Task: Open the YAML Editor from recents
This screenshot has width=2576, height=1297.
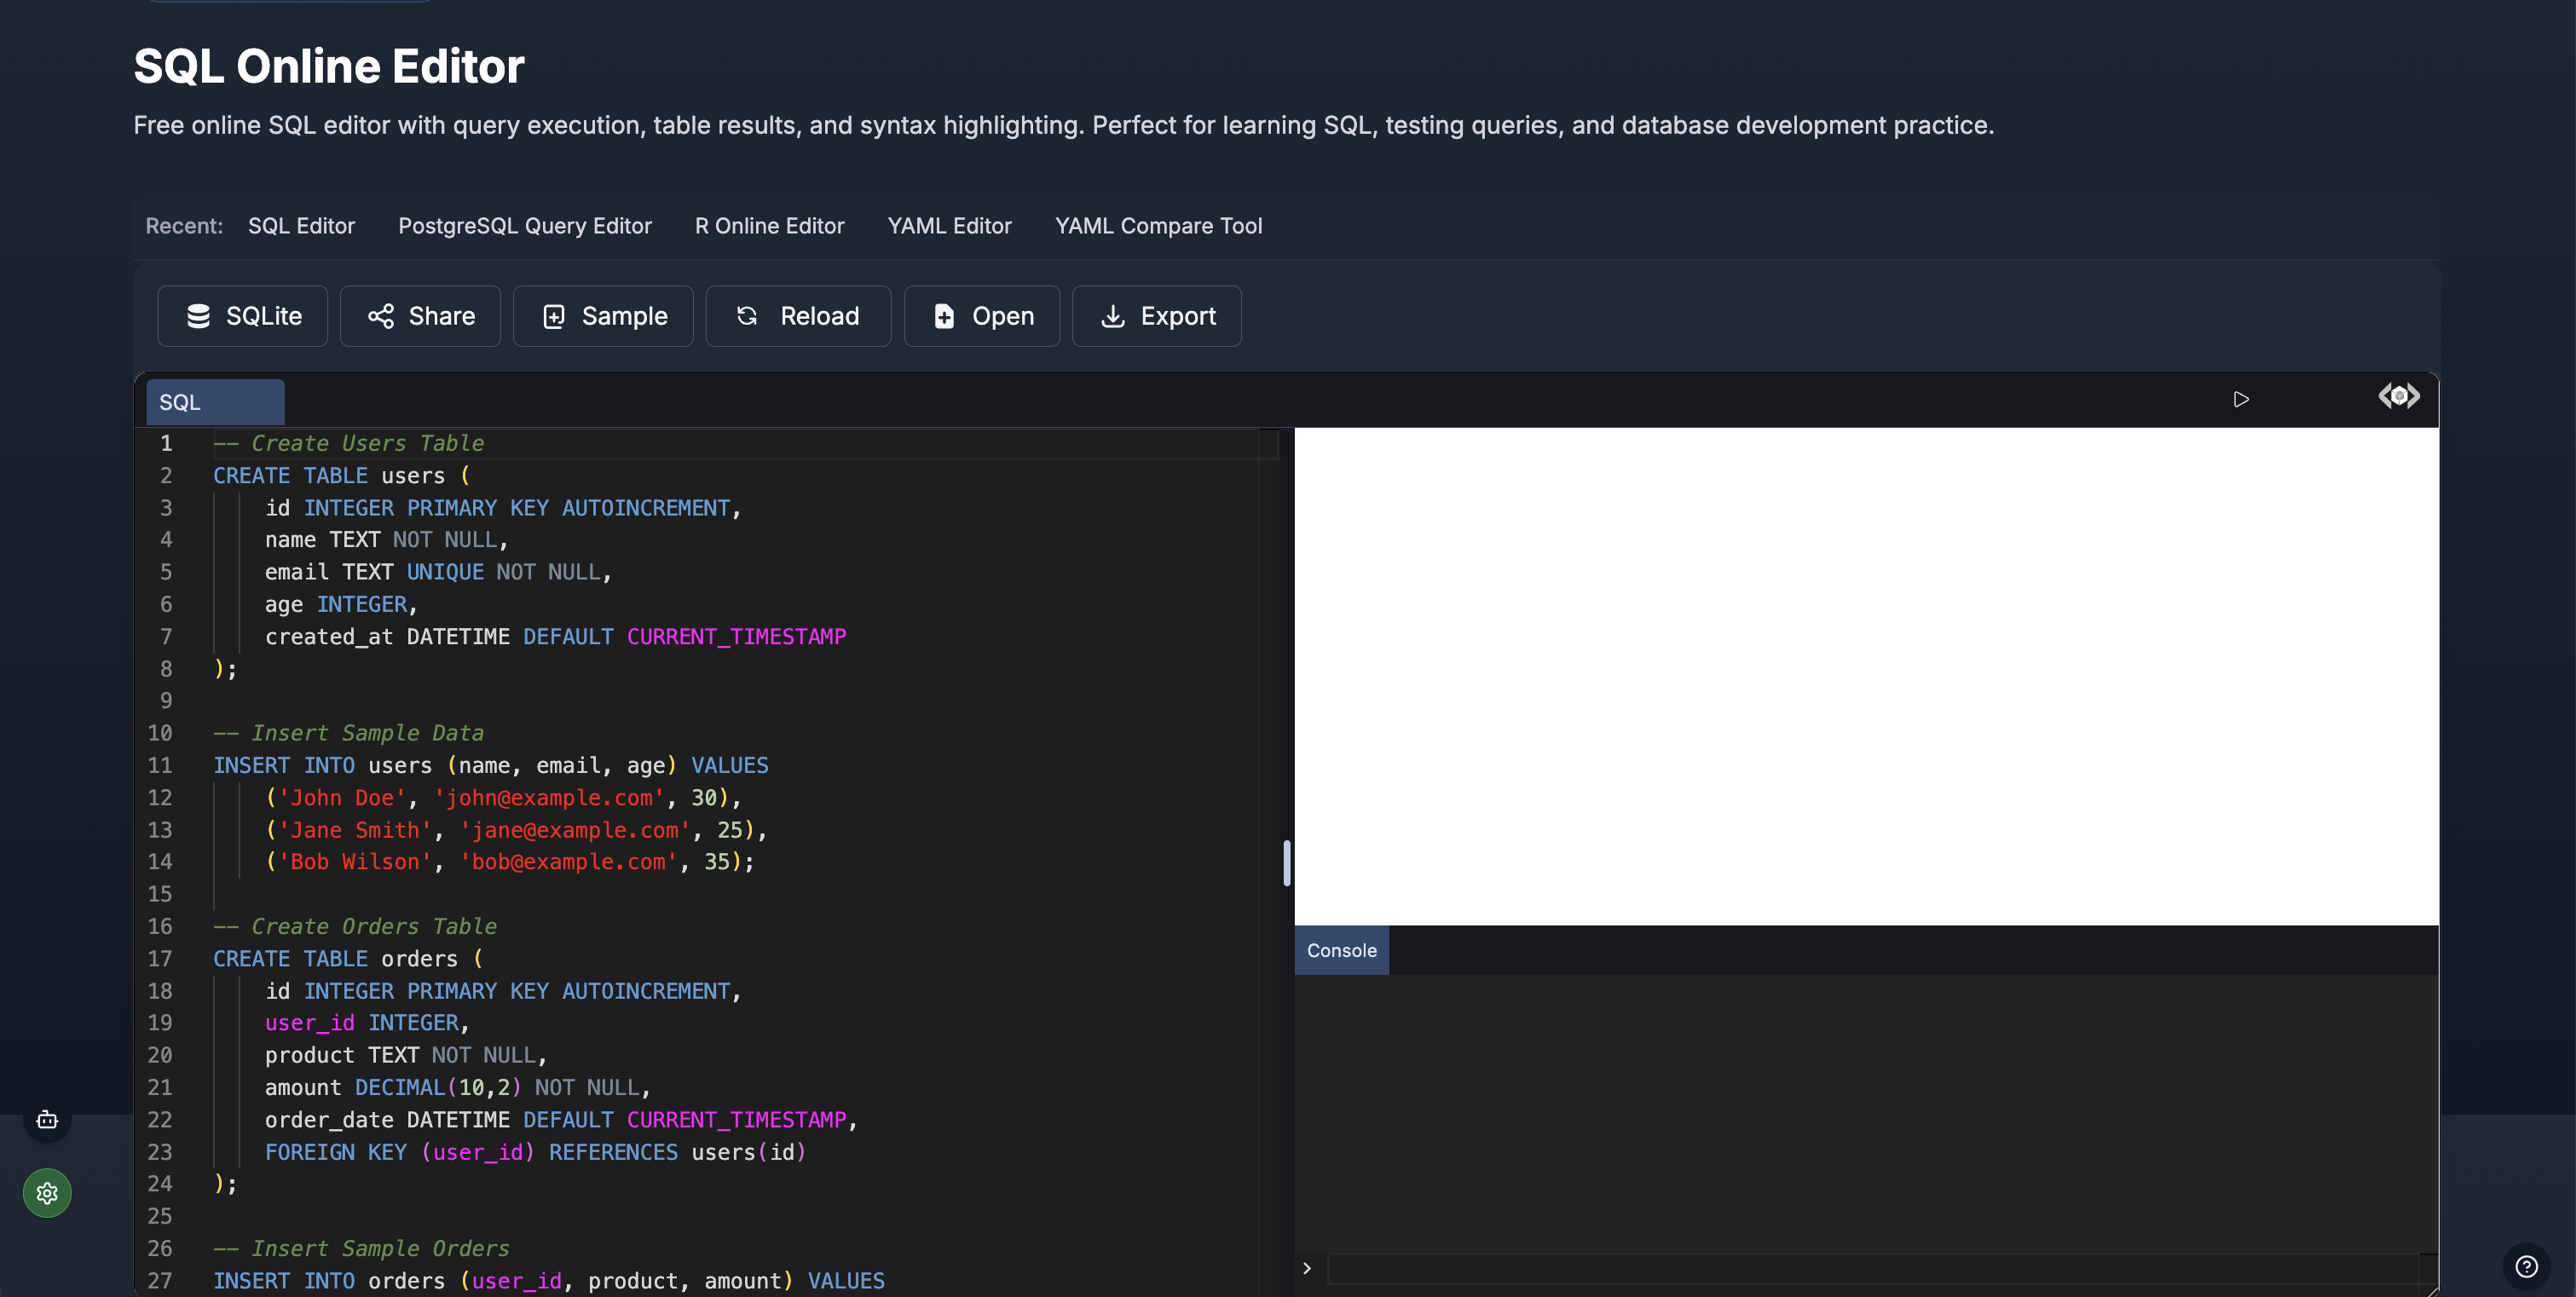Action: [949, 226]
